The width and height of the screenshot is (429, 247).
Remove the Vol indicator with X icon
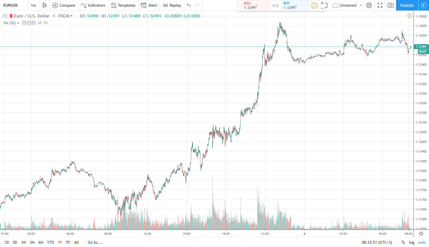click(33, 23)
